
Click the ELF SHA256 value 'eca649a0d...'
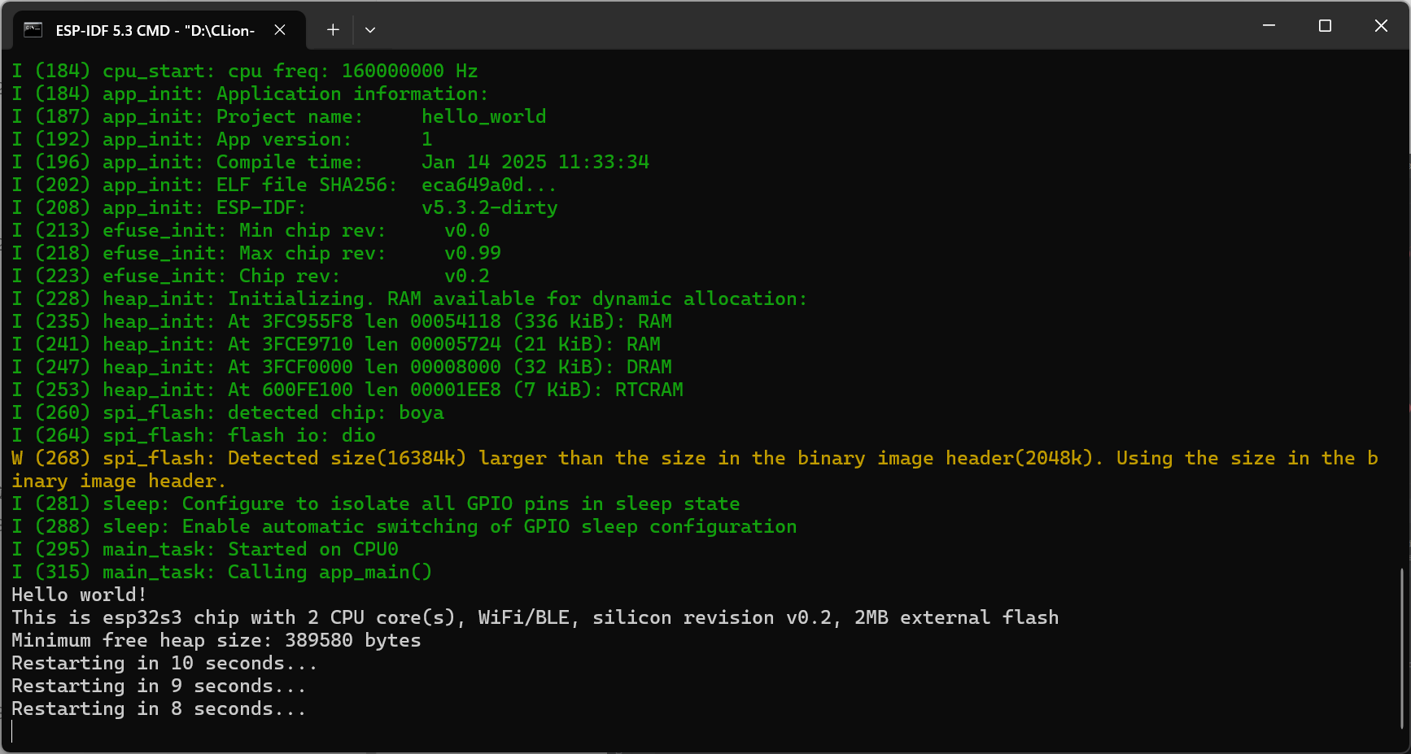click(x=489, y=185)
